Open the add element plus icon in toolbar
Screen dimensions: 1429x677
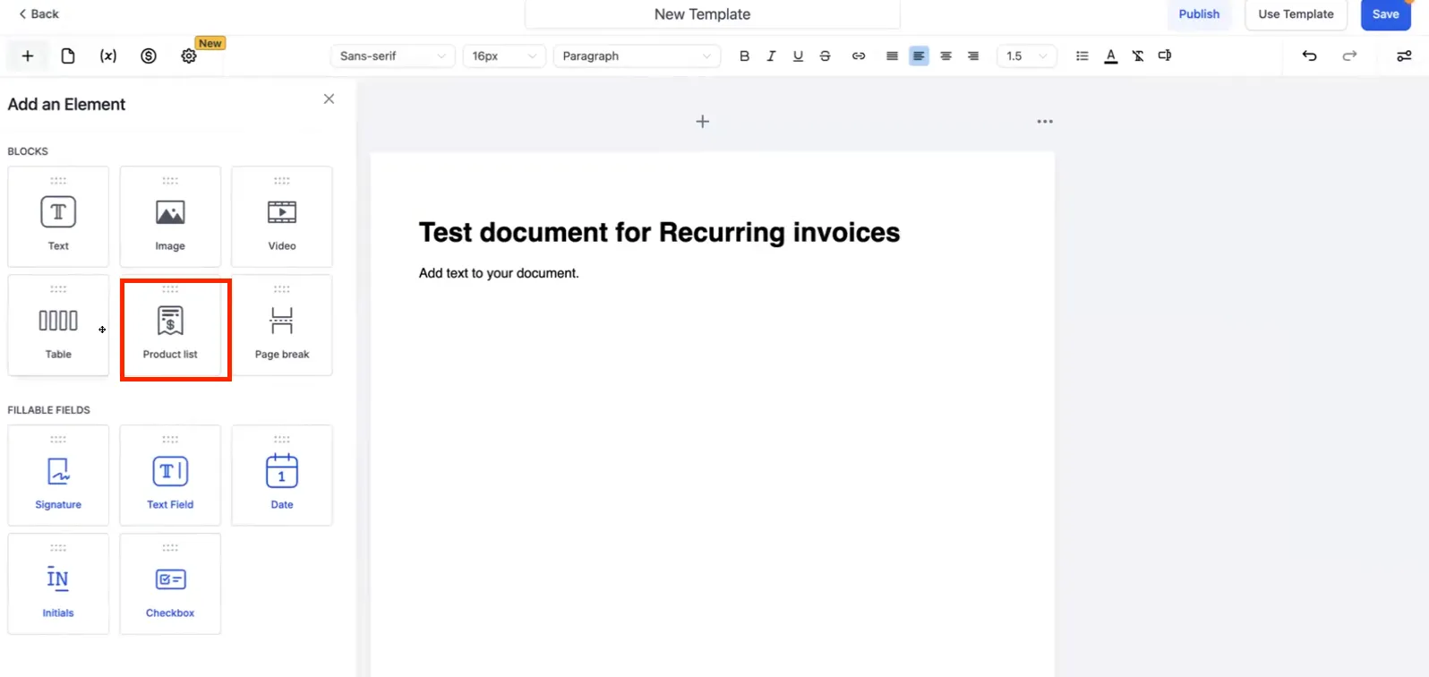click(x=28, y=56)
